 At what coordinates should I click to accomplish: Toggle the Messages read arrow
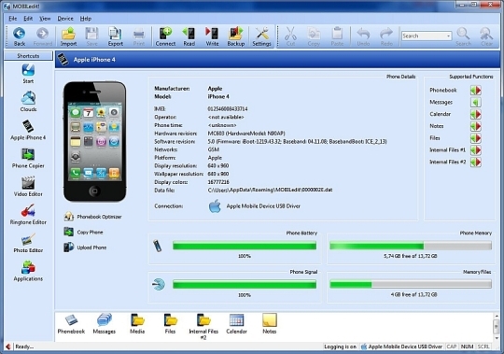[x=476, y=102]
